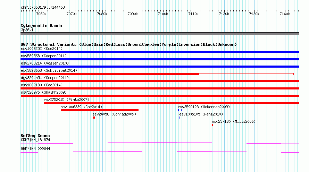Open the esv3893653 (Suktitipat2014) label
The image size is (309, 172).
[x=49, y=70]
